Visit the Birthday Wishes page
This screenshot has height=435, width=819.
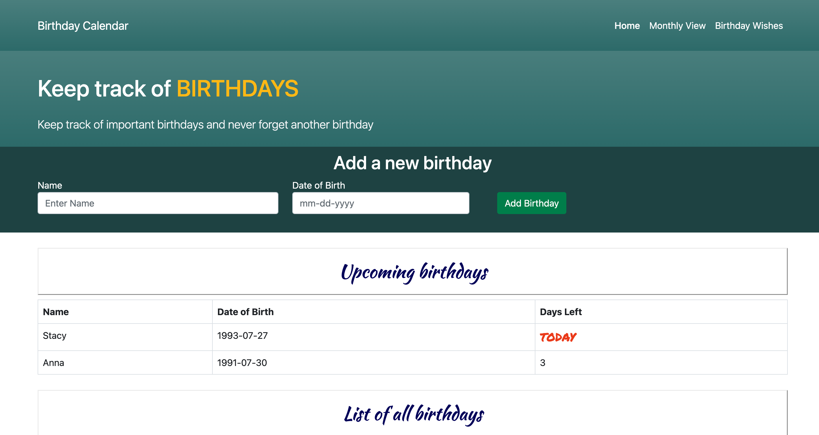pyautogui.click(x=749, y=26)
